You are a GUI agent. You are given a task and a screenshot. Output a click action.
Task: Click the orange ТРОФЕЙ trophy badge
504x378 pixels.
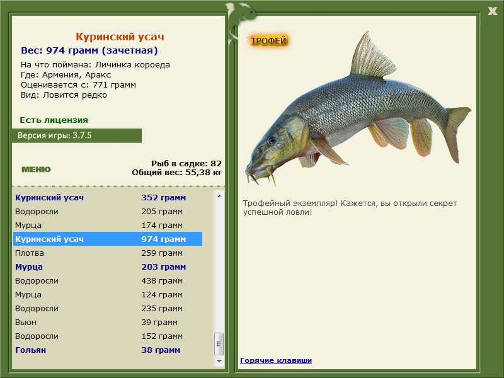click(x=268, y=42)
